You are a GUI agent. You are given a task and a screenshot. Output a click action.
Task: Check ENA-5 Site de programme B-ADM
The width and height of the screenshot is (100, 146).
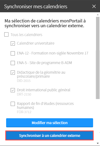pos(13,63)
